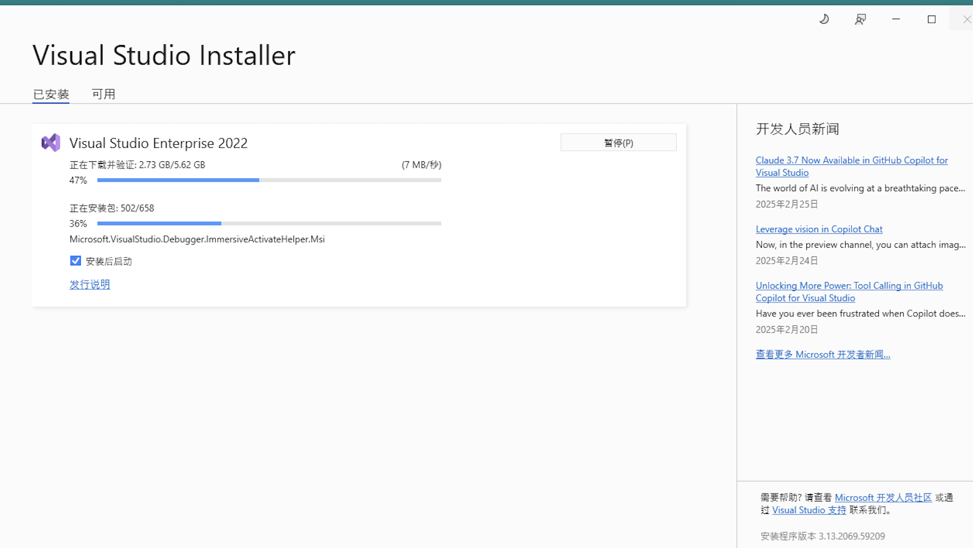Viewport: 973px width, 548px height.
Task: Uncheck the 安装后启动 checkbox
Action: click(76, 261)
